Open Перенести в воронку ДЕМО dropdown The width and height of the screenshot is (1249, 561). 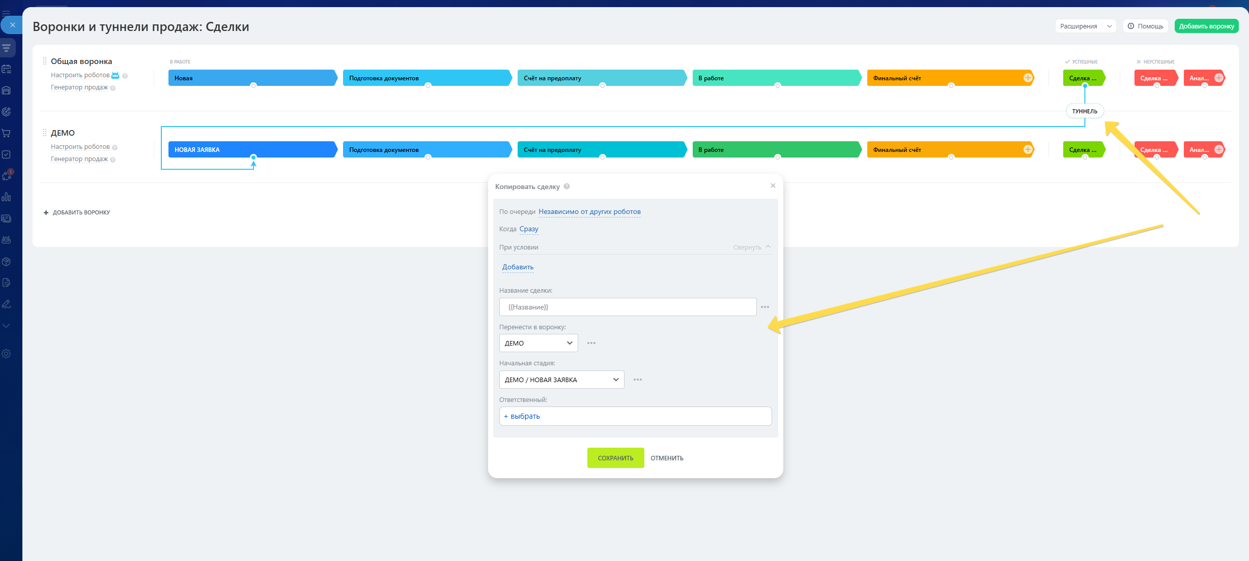tap(538, 343)
